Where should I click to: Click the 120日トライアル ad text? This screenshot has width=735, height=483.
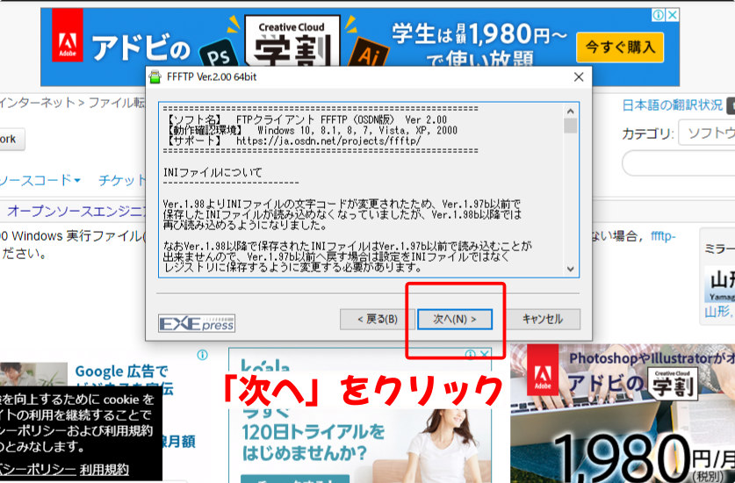tap(313, 432)
